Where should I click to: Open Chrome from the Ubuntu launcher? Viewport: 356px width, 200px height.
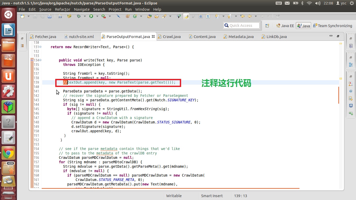click(8, 153)
